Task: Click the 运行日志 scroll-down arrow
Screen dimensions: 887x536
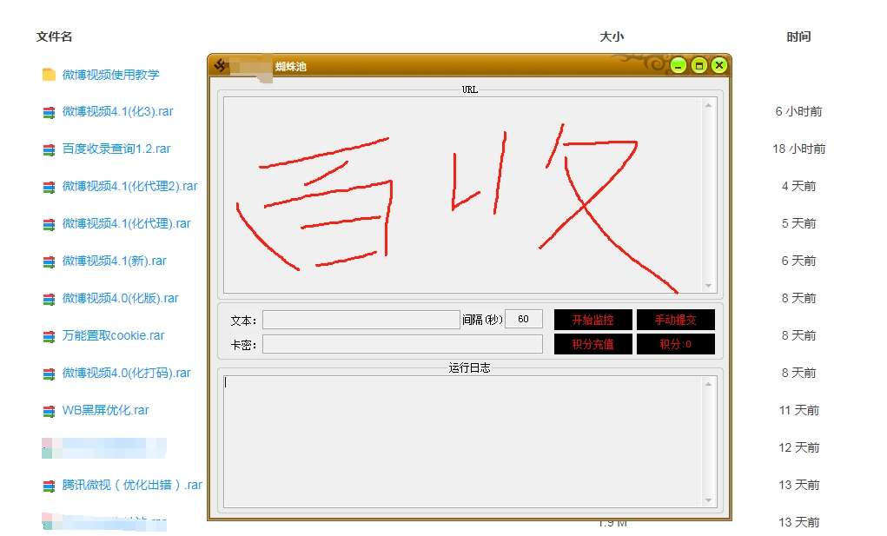Action: [x=708, y=500]
